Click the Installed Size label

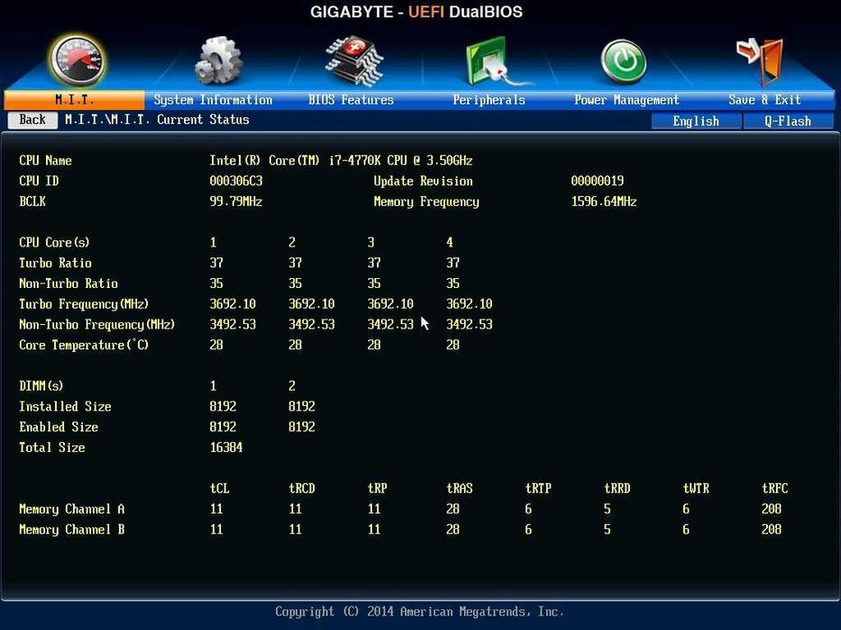point(66,407)
